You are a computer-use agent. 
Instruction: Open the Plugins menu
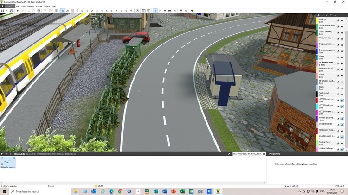click(46, 6)
